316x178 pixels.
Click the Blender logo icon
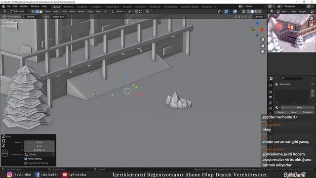[3, 6]
